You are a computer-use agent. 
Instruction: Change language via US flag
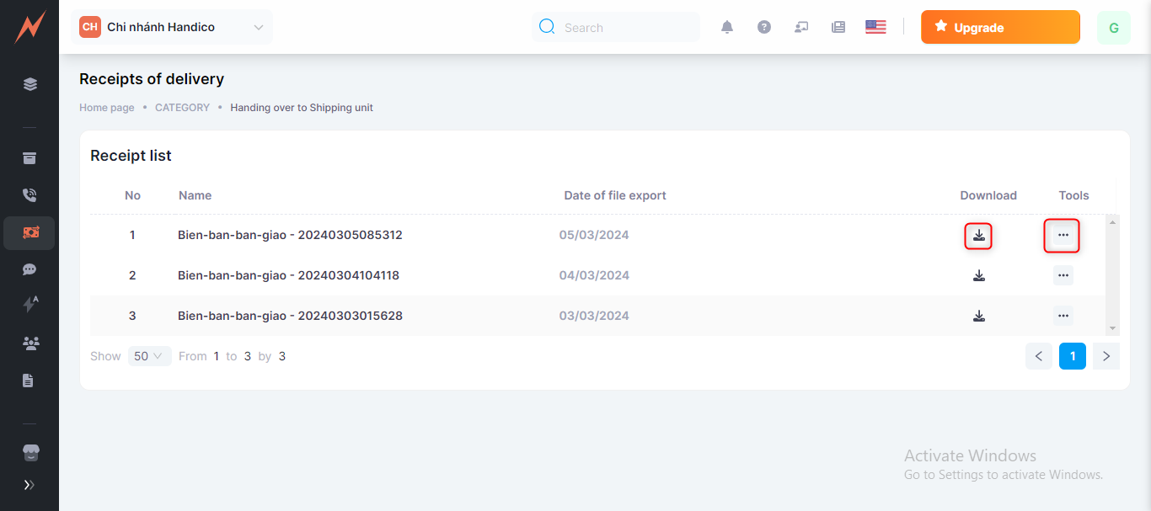click(875, 27)
